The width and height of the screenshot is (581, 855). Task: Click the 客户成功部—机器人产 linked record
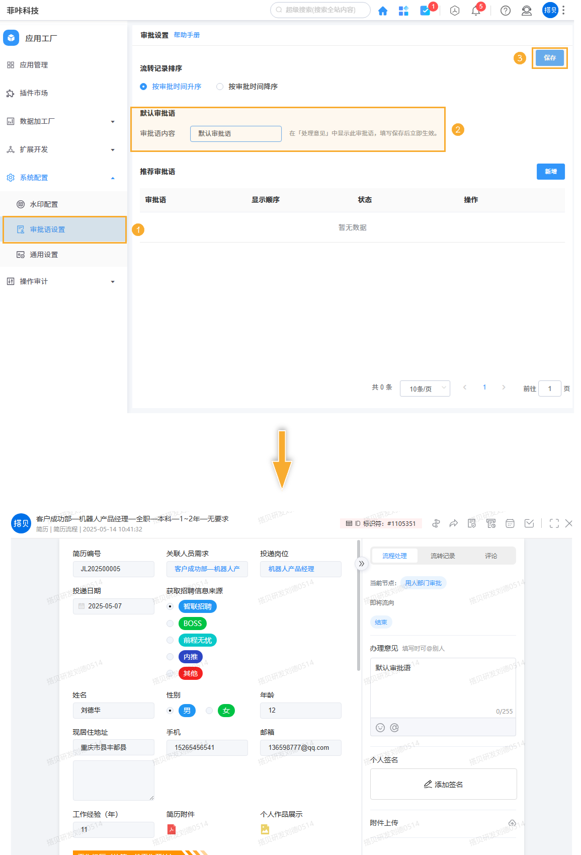click(207, 569)
